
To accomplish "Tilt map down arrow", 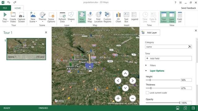I will [125, 88].
